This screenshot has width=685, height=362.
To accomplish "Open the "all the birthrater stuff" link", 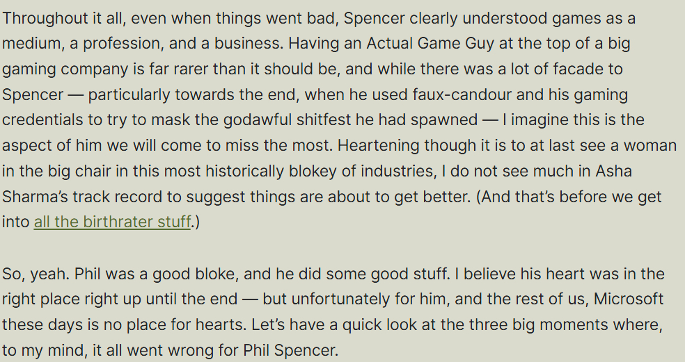I will point(112,223).
